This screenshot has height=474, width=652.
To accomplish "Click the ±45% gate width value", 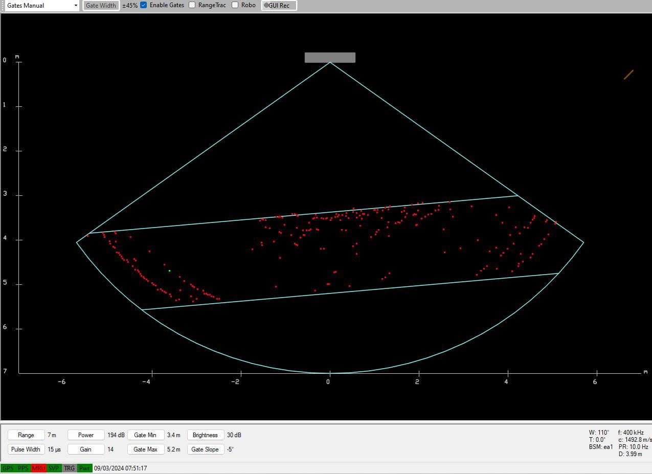I will (130, 6).
